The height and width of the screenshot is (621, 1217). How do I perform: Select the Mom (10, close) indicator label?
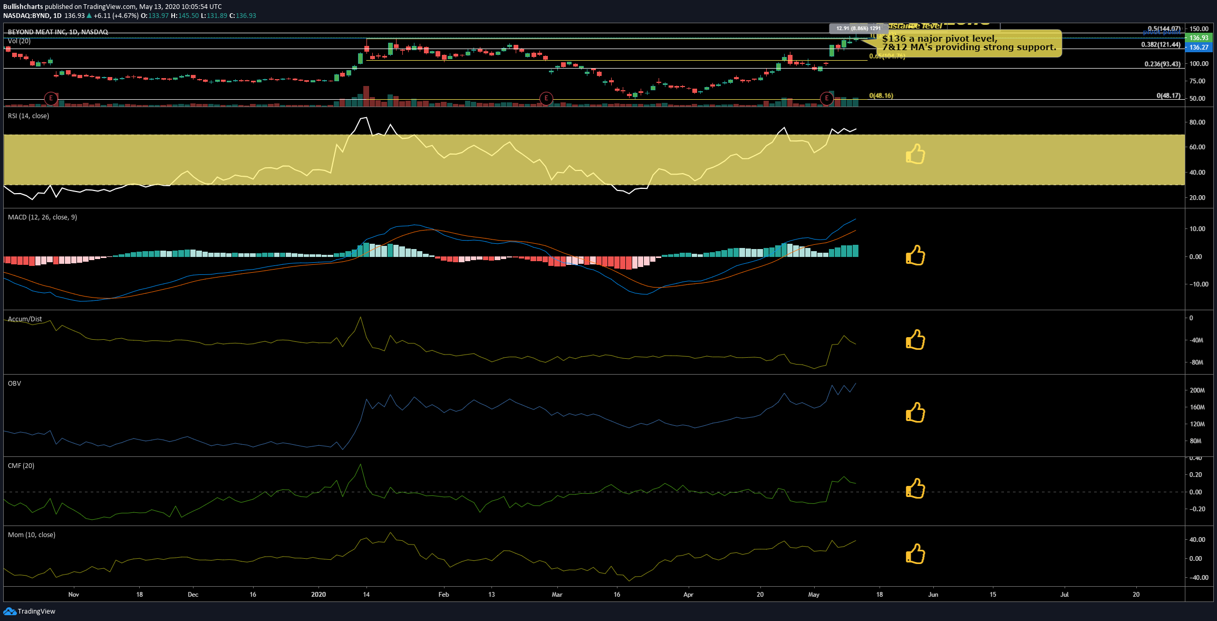tap(32, 535)
